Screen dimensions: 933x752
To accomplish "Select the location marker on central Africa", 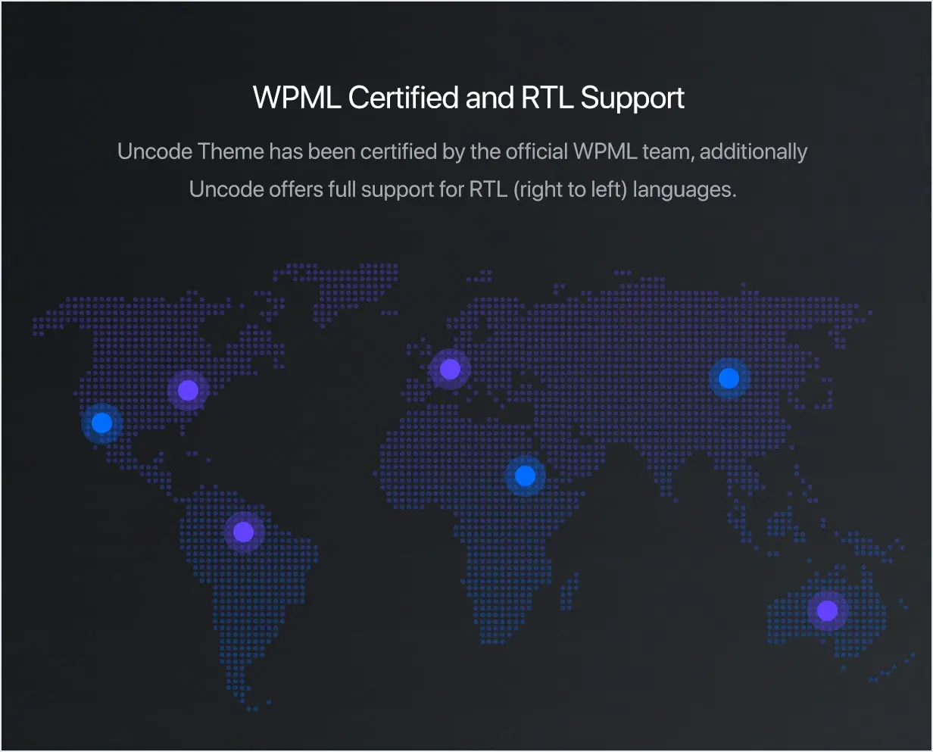I will (525, 476).
